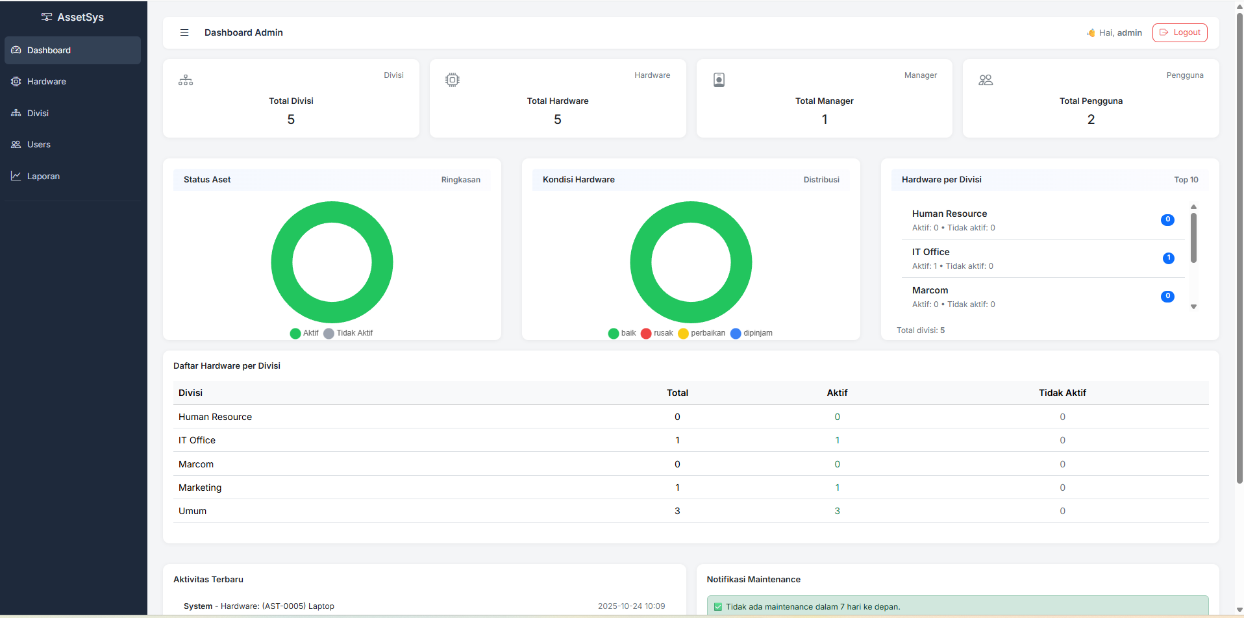Click the maintenance notification check icon
Viewport: 1244px width, 618px height.
tap(718, 607)
